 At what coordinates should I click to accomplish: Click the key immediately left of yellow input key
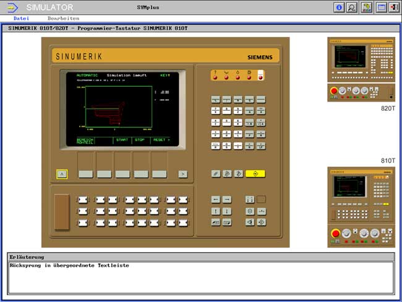click(x=239, y=174)
